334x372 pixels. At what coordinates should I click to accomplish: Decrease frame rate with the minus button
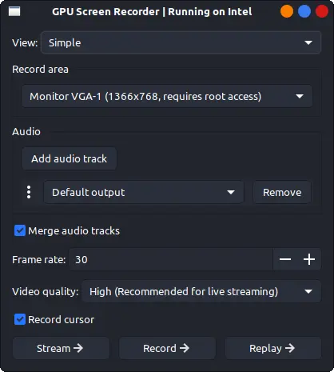tap(285, 259)
